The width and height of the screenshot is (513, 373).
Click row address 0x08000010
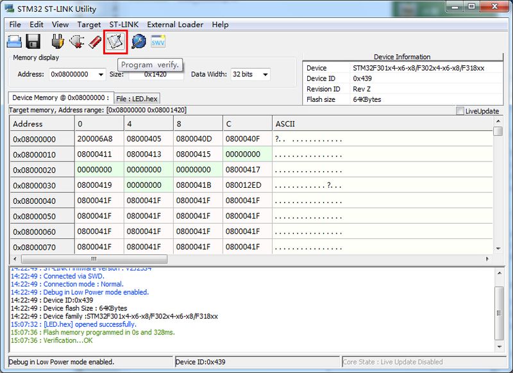pos(42,154)
